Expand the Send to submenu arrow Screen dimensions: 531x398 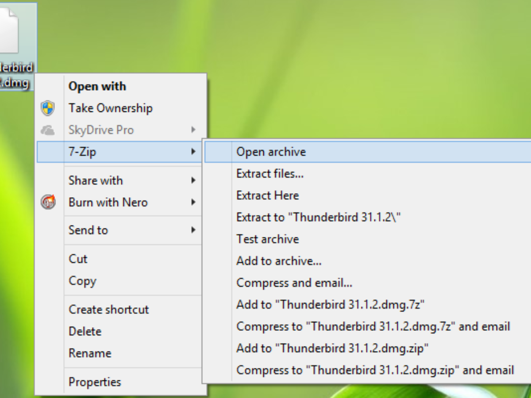point(193,230)
